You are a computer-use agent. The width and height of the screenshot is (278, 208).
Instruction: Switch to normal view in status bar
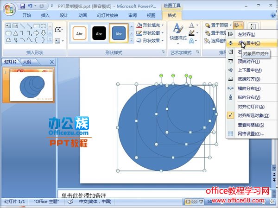coord(188,202)
